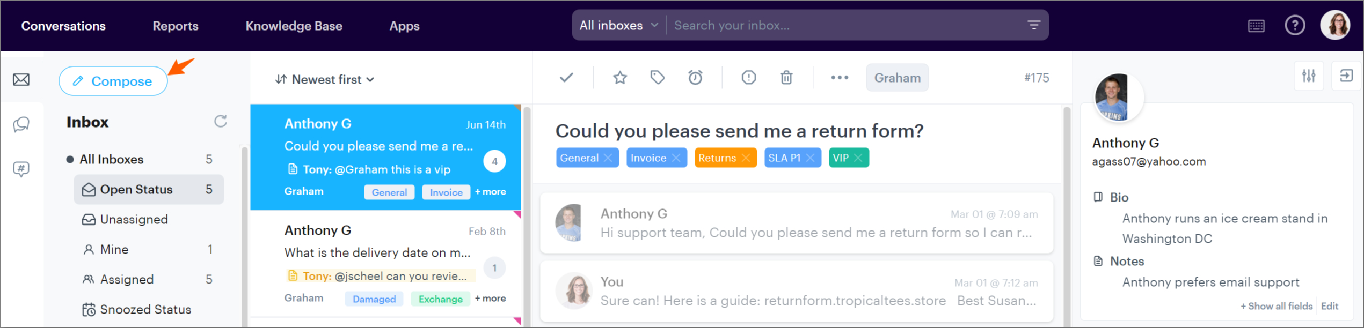Image resolution: width=1364 pixels, height=328 pixels.
Task: Mark conversation closed with the checkmark
Action: [566, 78]
